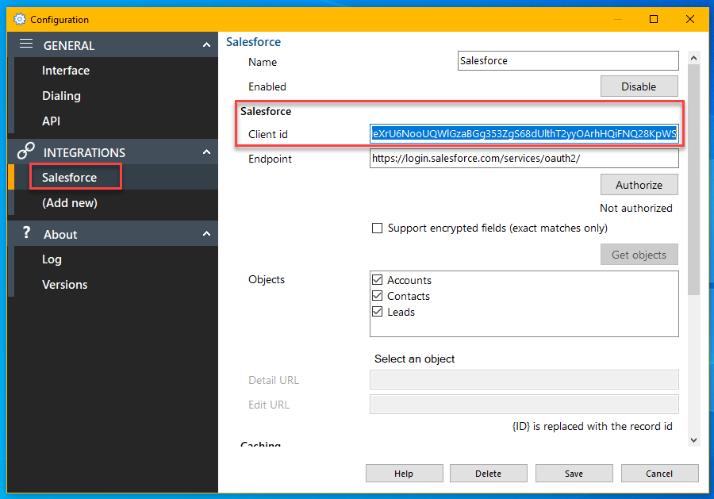714x499 pixels.
Task: Open the Log page under About
Action: [x=52, y=259]
